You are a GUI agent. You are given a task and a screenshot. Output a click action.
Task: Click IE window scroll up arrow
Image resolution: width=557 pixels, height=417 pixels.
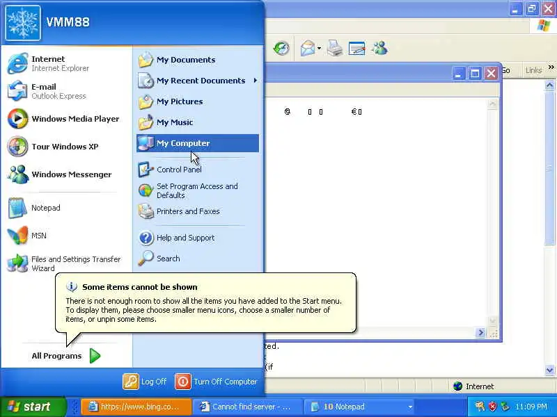tap(549, 85)
